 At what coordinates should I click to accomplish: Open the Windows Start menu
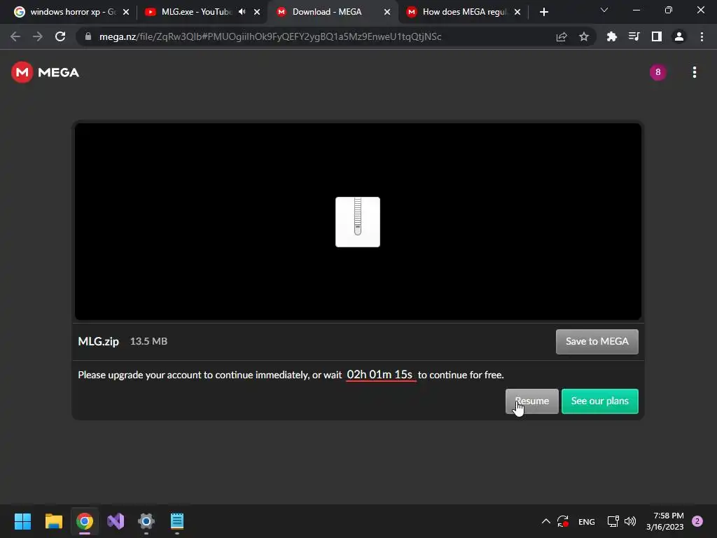pos(23,521)
